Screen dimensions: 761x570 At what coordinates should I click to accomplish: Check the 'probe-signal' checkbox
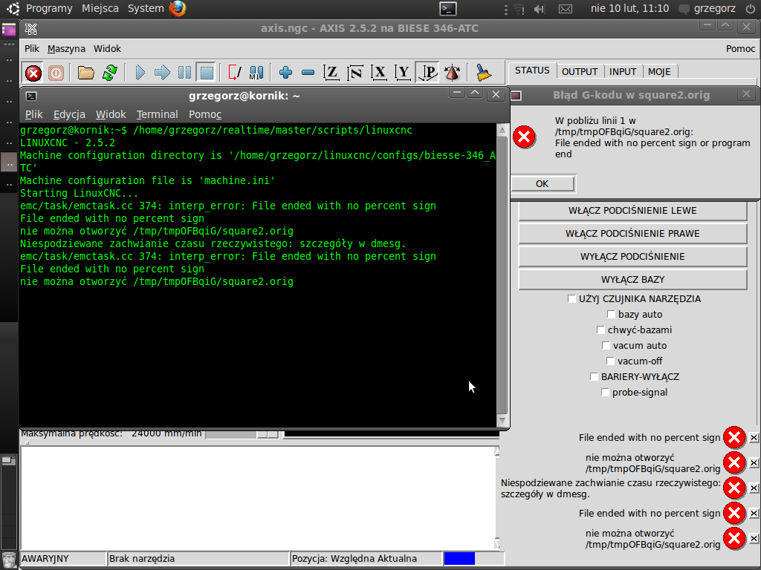pos(605,392)
